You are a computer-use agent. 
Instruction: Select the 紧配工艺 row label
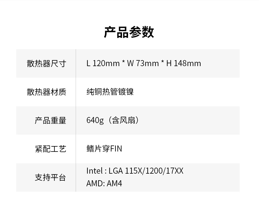50,149
